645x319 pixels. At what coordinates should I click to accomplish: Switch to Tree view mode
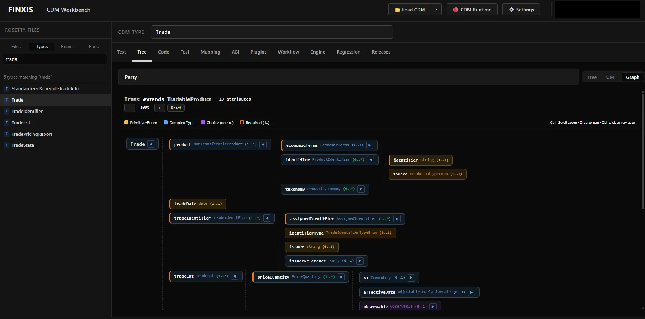(x=592, y=77)
